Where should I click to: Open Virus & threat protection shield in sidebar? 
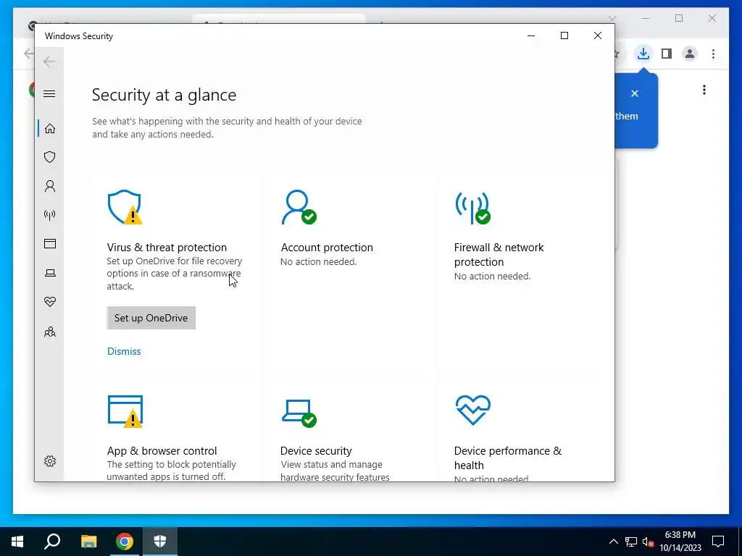[x=50, y=157]
